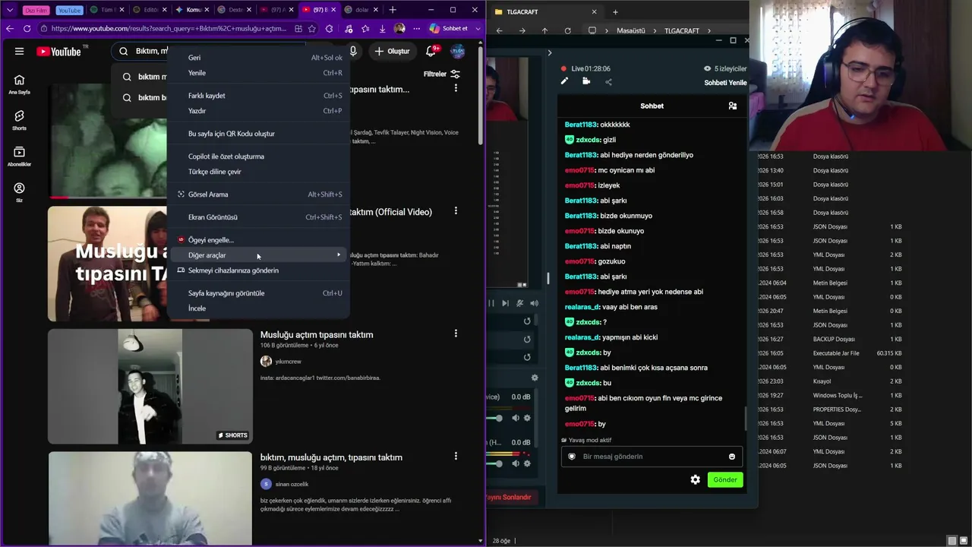Open the emoji picker in chat input
972x547 pixels.
[732, 457]
